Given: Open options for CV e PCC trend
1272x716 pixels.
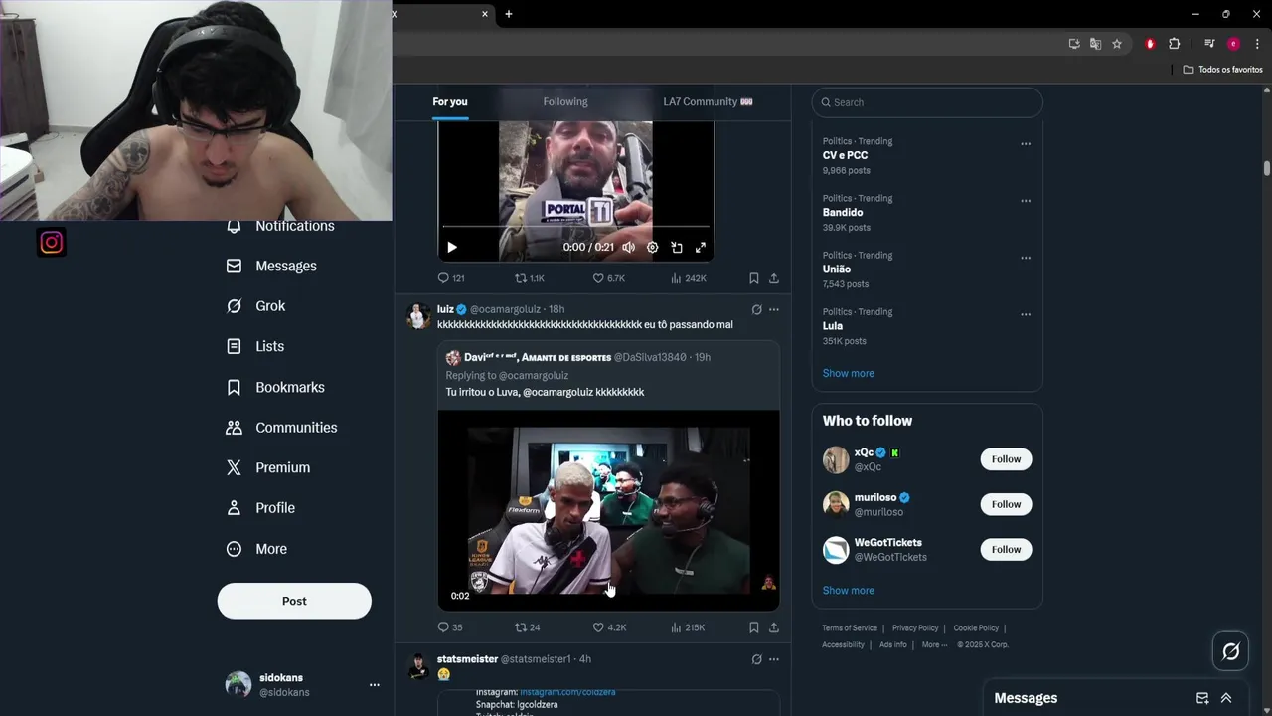Looking at the screenshot, I should (1026, 144).
